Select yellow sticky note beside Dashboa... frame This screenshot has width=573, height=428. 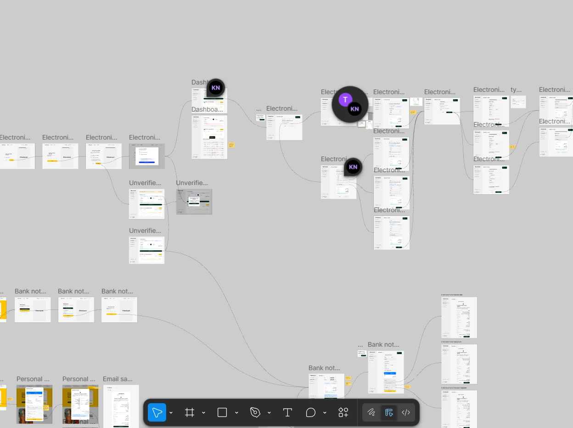[x=231, y=145]
